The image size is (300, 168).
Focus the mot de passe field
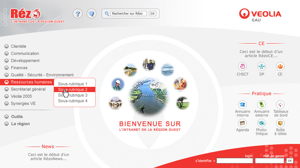pos(270,161)
